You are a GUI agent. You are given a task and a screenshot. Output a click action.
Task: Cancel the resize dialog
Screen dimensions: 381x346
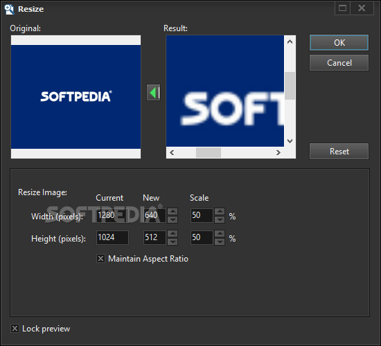point(339,63)
